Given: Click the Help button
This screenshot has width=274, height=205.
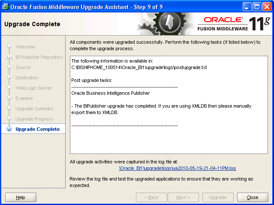Looking at the screenshot, I should click(x=21, y=197).
